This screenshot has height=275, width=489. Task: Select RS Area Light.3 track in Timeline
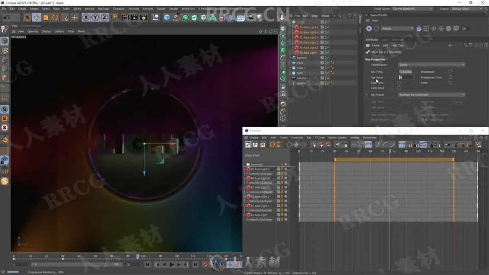[260, 187]
